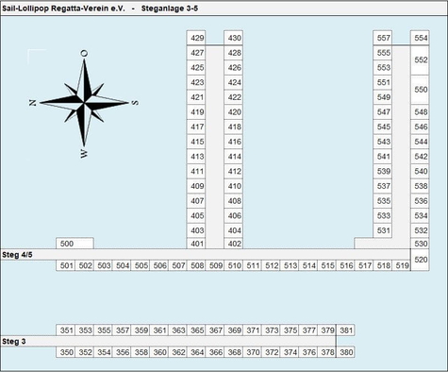Choose large berth 550
Viewport: 448px width, 372px height.
[420, 90]
